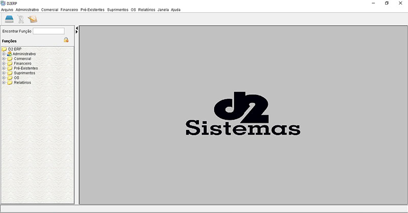The width and height of the screenshot is (408, 213).
Task: Open the Financeiro menu in the menu bar
Action: click(x=69, y=10)
